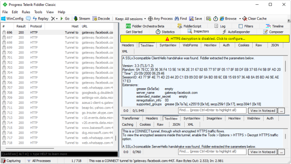Open WinConfig from the toolbar
This screenshot has height=164, width=291.
12,19
